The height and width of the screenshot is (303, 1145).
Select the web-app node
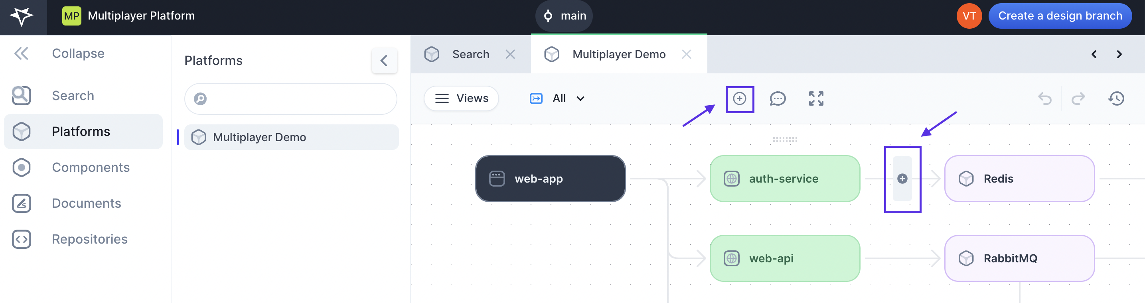point(550,179)
